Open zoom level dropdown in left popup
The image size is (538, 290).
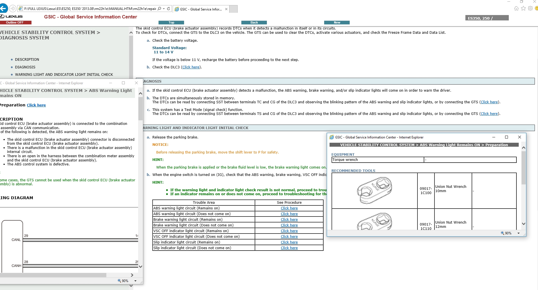(136, 281)
